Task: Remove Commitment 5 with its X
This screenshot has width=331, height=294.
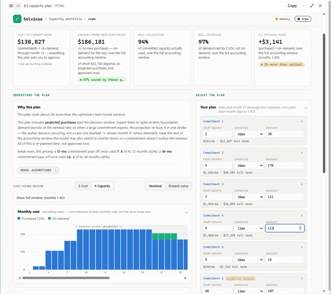Action: pyautogui.click(x=302, y=247)
